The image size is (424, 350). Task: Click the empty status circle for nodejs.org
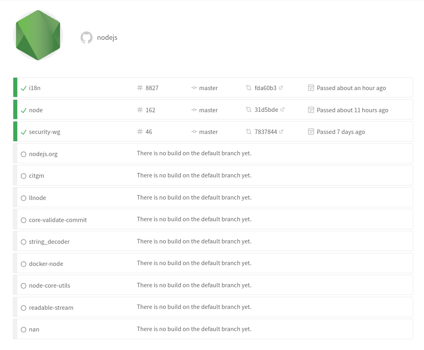pyautogui.click(x=23, y=154)
